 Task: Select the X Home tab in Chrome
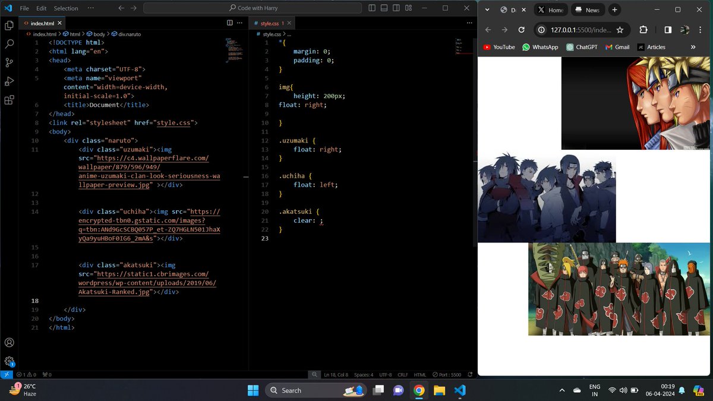(x=551, y=10)
